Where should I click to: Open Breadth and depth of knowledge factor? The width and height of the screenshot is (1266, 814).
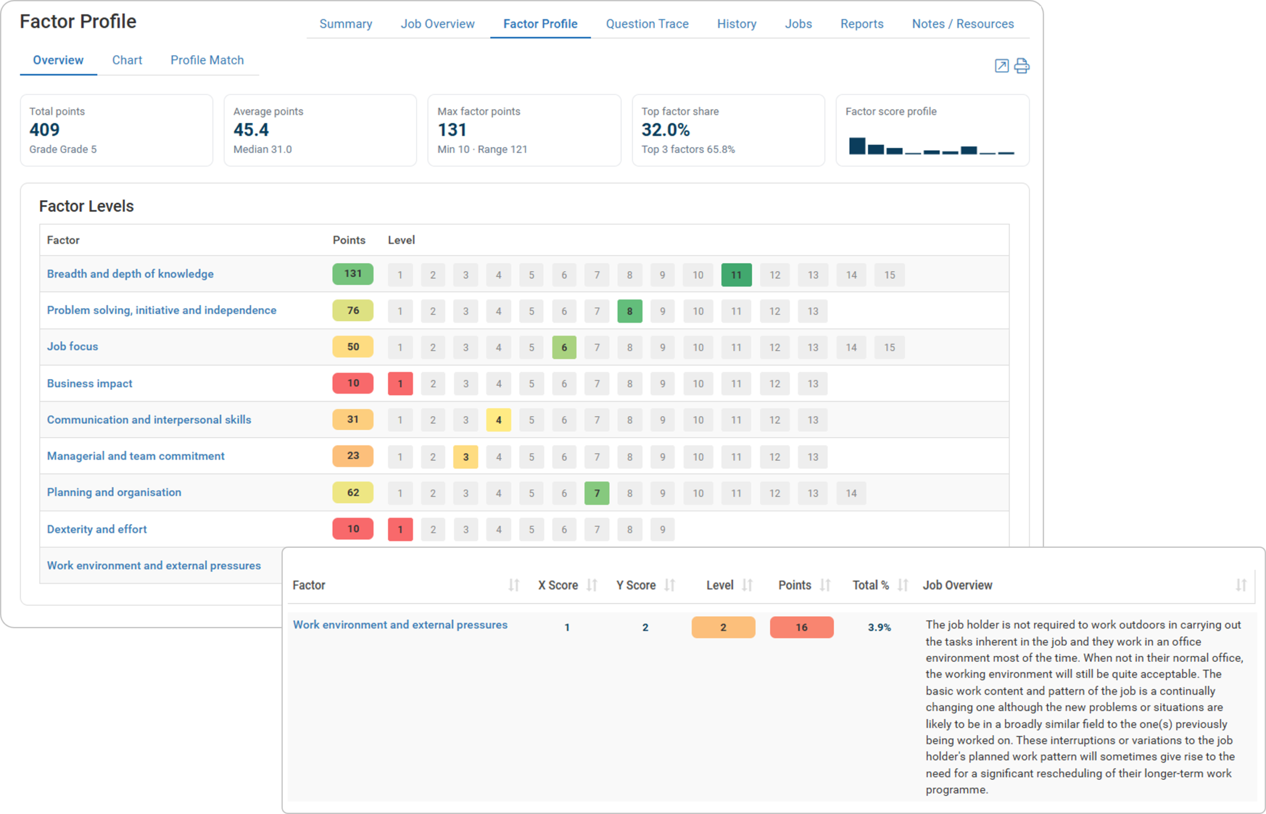pos(130,274)
